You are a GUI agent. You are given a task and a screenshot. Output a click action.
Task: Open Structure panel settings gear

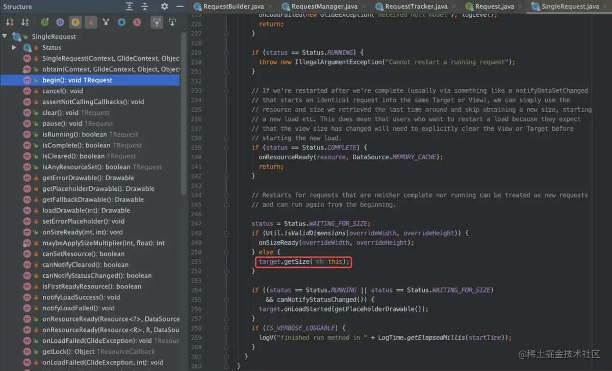point(164,7)
